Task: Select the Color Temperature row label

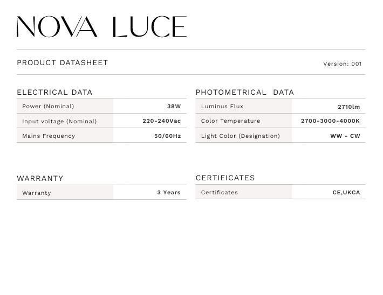Action: [x=230, y=121]
